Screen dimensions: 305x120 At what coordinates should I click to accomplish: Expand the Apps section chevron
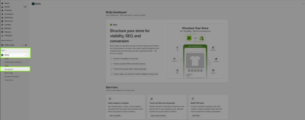[6, 50]
